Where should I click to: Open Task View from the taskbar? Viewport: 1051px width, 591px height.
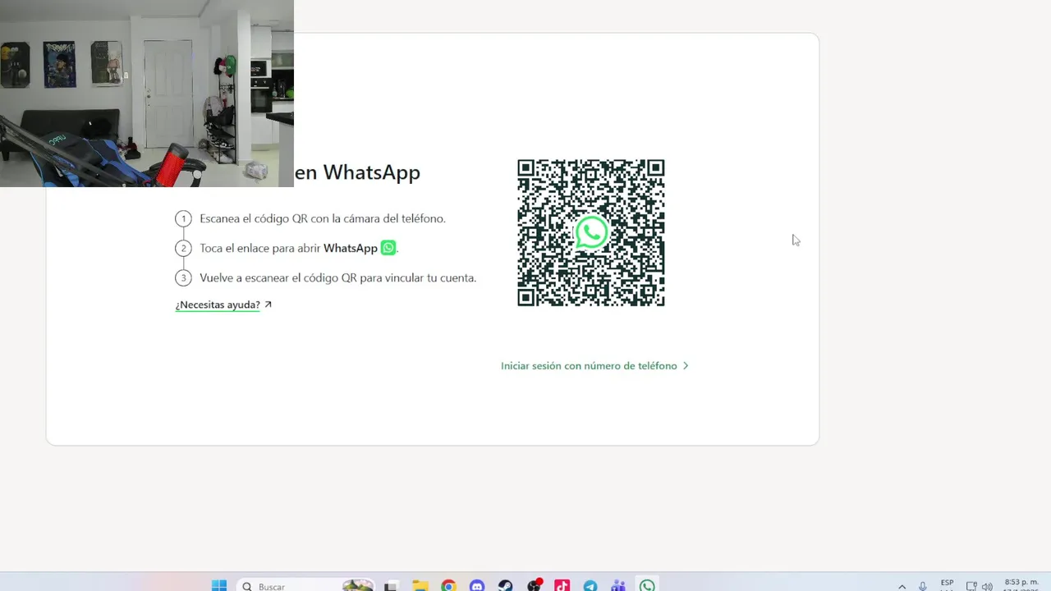coord(392,586)
